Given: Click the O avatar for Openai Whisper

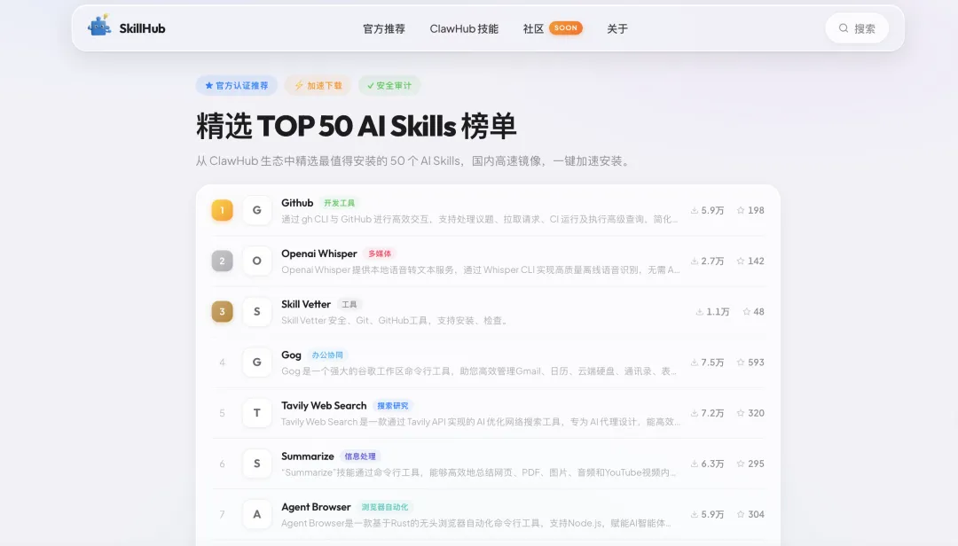Looking at the screenshot, I should [x=257, y=261].
